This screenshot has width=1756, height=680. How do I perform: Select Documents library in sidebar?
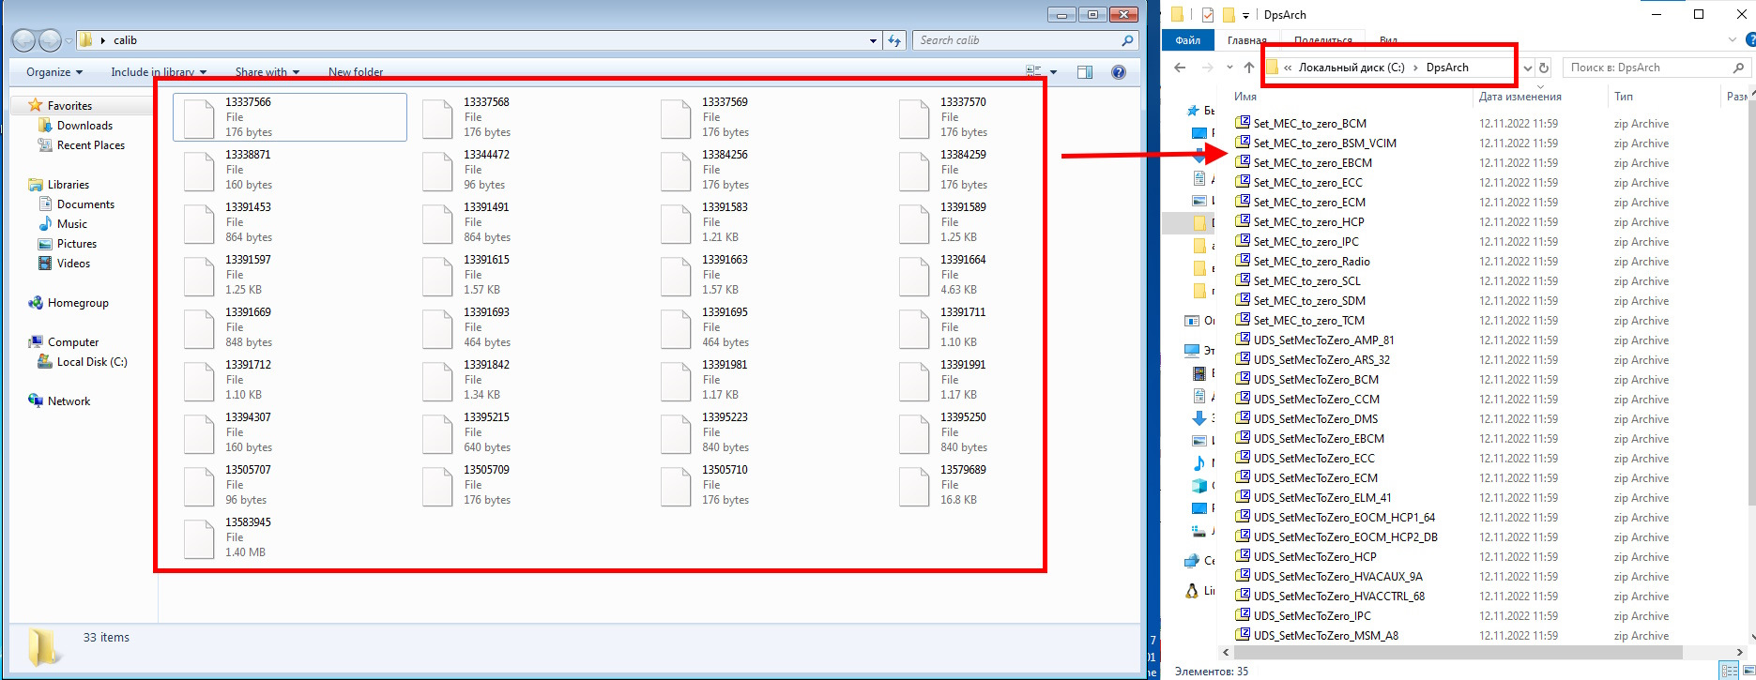coord(85,204)
